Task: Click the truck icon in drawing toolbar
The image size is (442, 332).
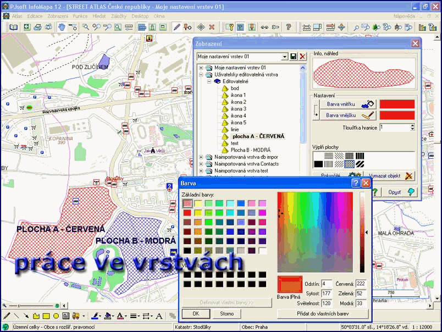Action: coord(76,316)
